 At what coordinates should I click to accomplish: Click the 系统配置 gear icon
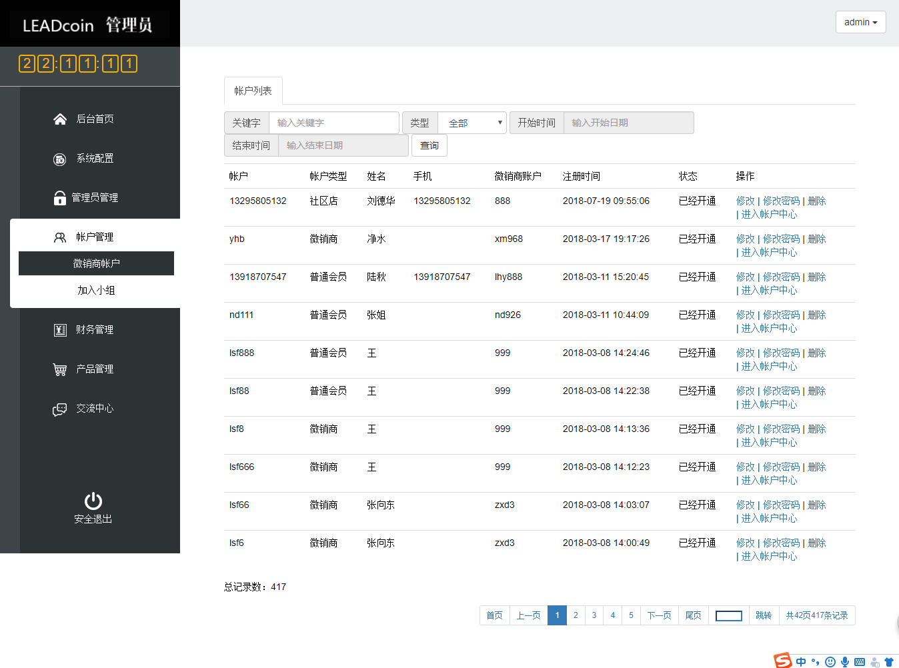(59, 159)
